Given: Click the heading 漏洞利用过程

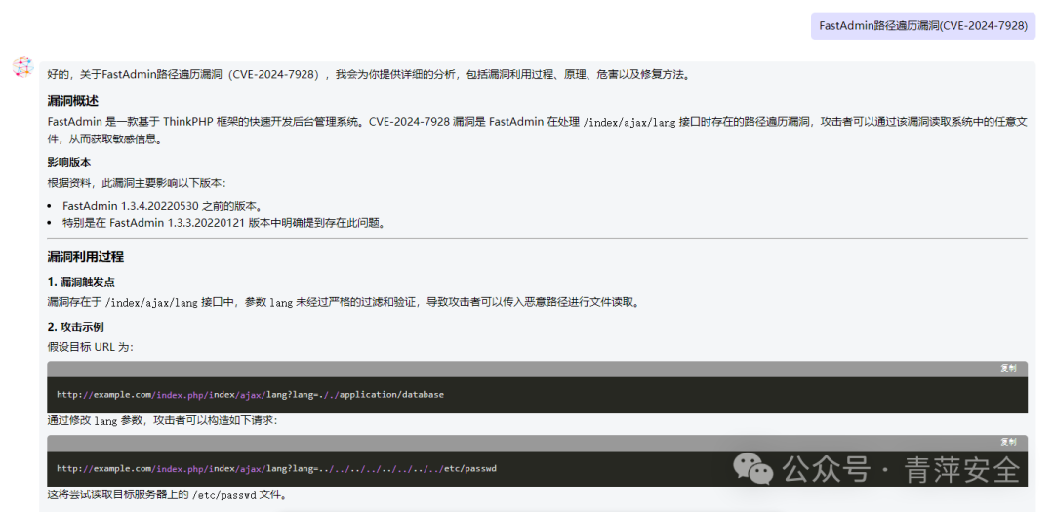Looking at the screenshot, I should tap(85, 257).
